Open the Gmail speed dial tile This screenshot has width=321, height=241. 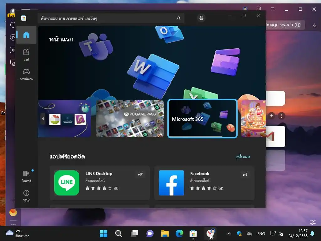coord(276,137)
